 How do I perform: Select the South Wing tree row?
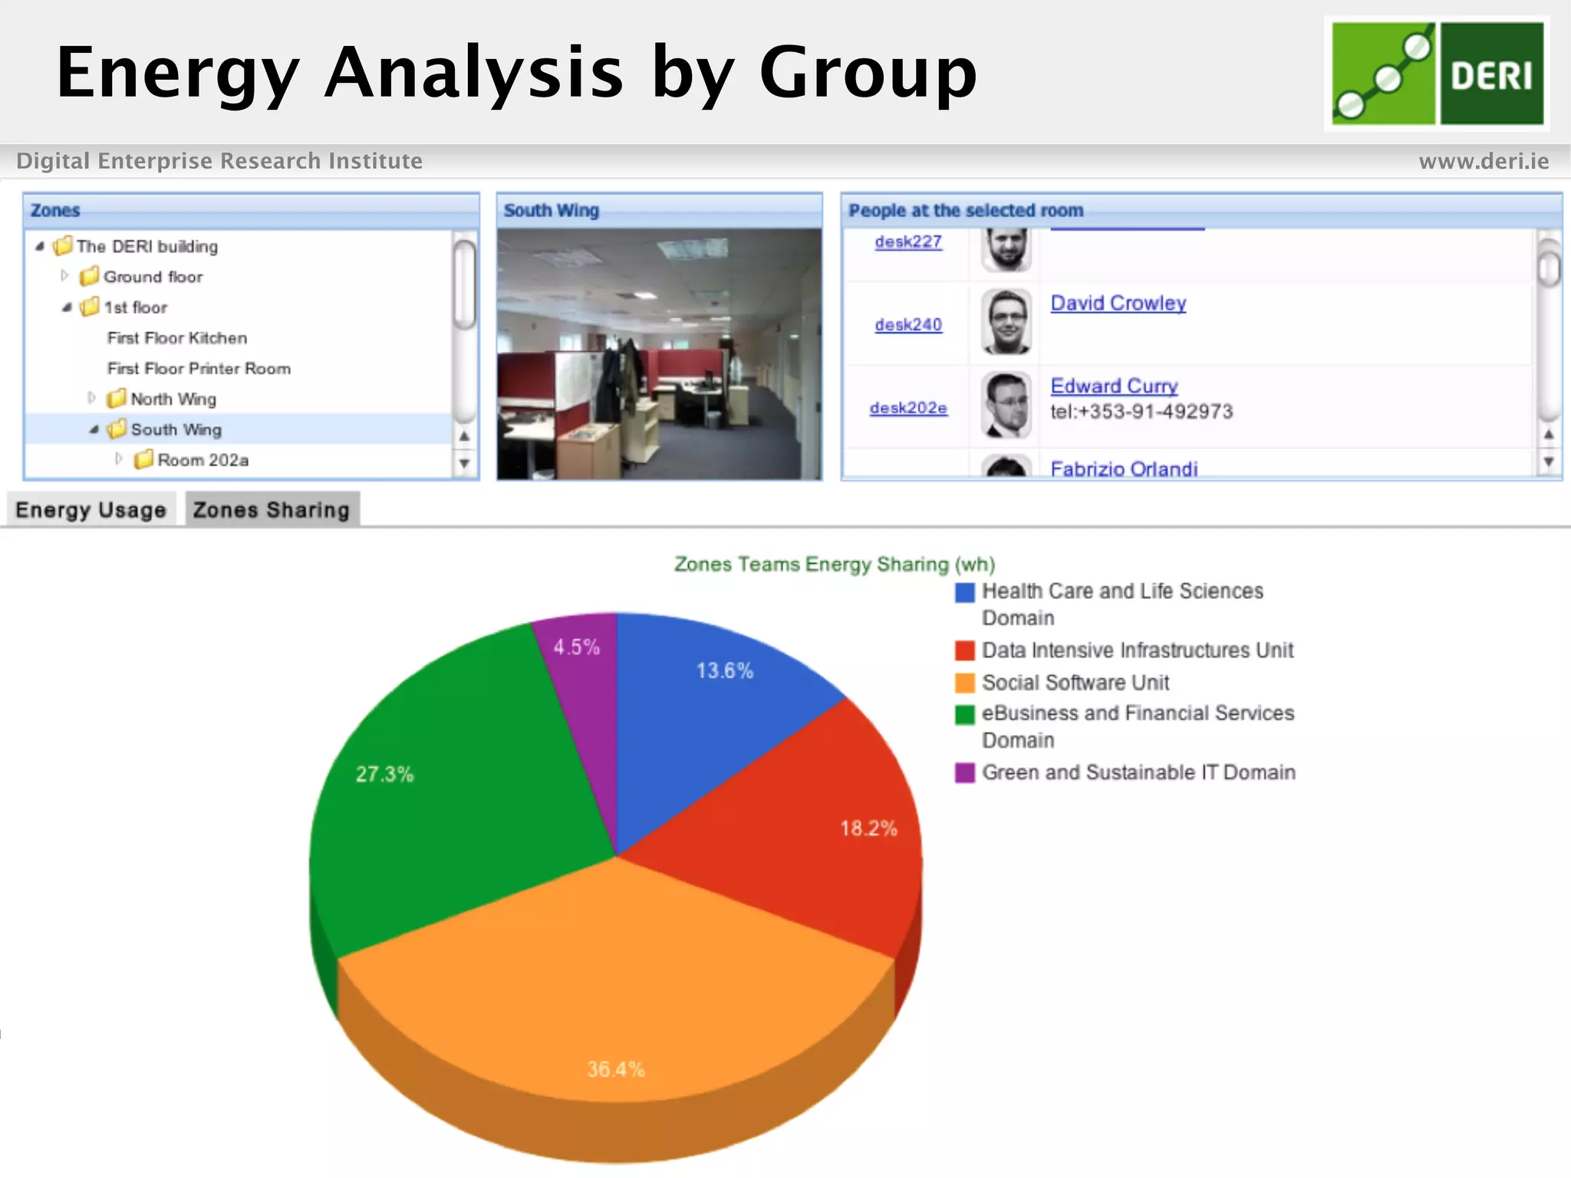pos(239,429)
